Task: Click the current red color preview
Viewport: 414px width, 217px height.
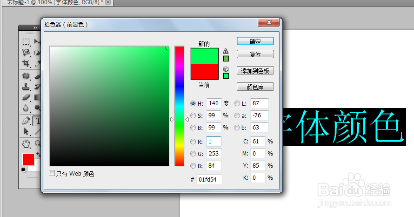Action: coord(205,71)
